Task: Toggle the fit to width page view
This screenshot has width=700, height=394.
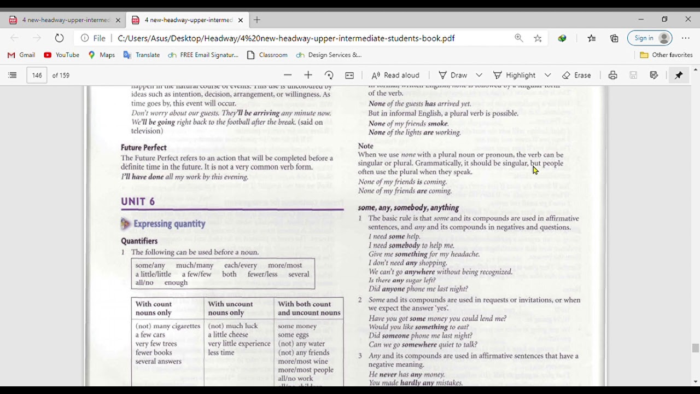Action: tap(349, 76)
